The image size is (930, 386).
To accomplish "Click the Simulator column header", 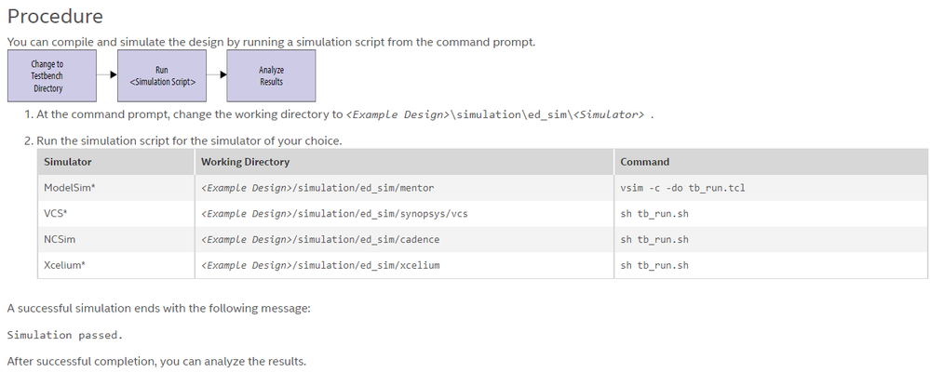I will coord(68,162).
